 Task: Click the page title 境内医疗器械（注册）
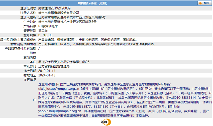coord(93,3)
